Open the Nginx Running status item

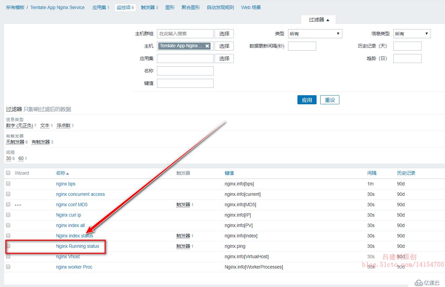pyautogui.click(x=77, y=246)
